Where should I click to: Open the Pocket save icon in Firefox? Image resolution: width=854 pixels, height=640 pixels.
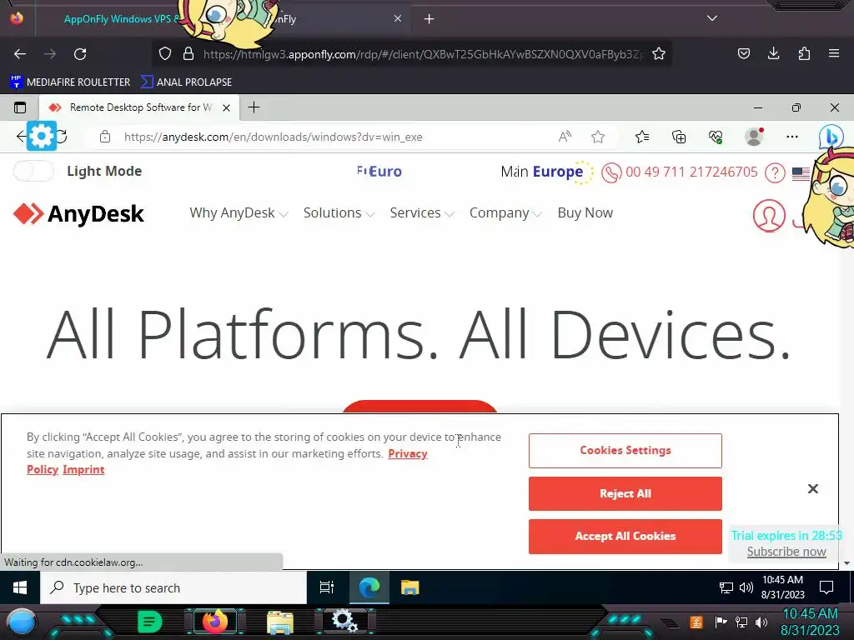743,53
